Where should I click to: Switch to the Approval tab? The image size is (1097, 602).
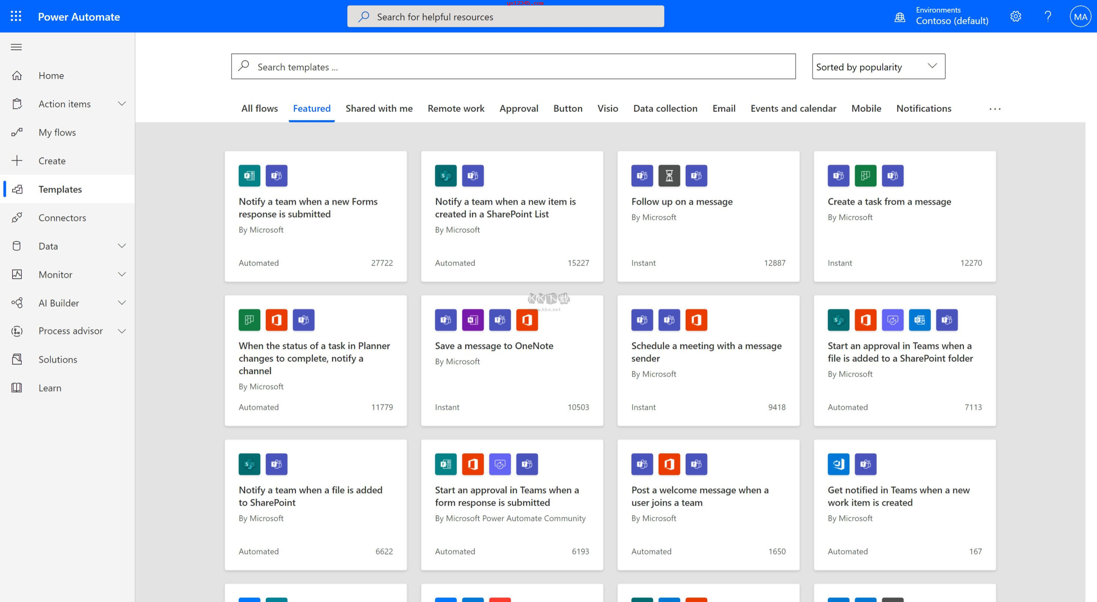click(x=519, y=109)
